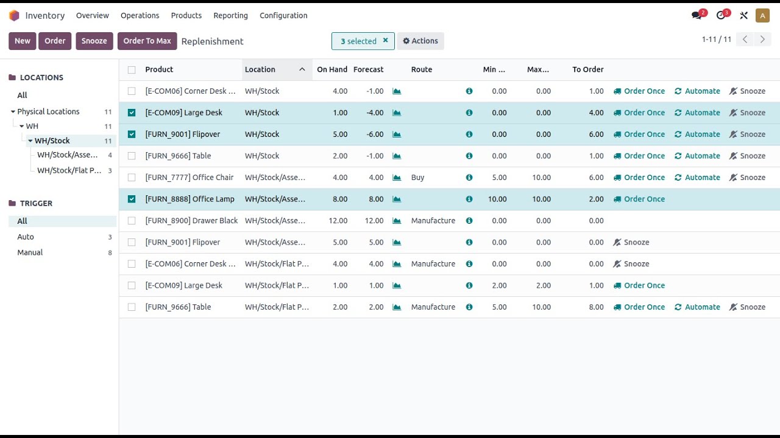Show the replenishment info for Office Chair
Viewport: 780px width, 438px height.
tap(469, 178)
